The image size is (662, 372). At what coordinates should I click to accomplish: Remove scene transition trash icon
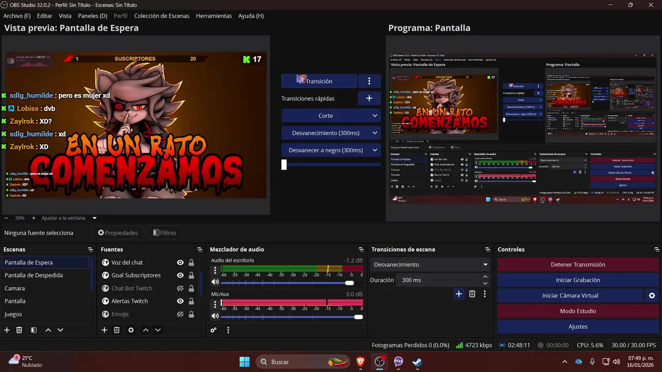472,294
